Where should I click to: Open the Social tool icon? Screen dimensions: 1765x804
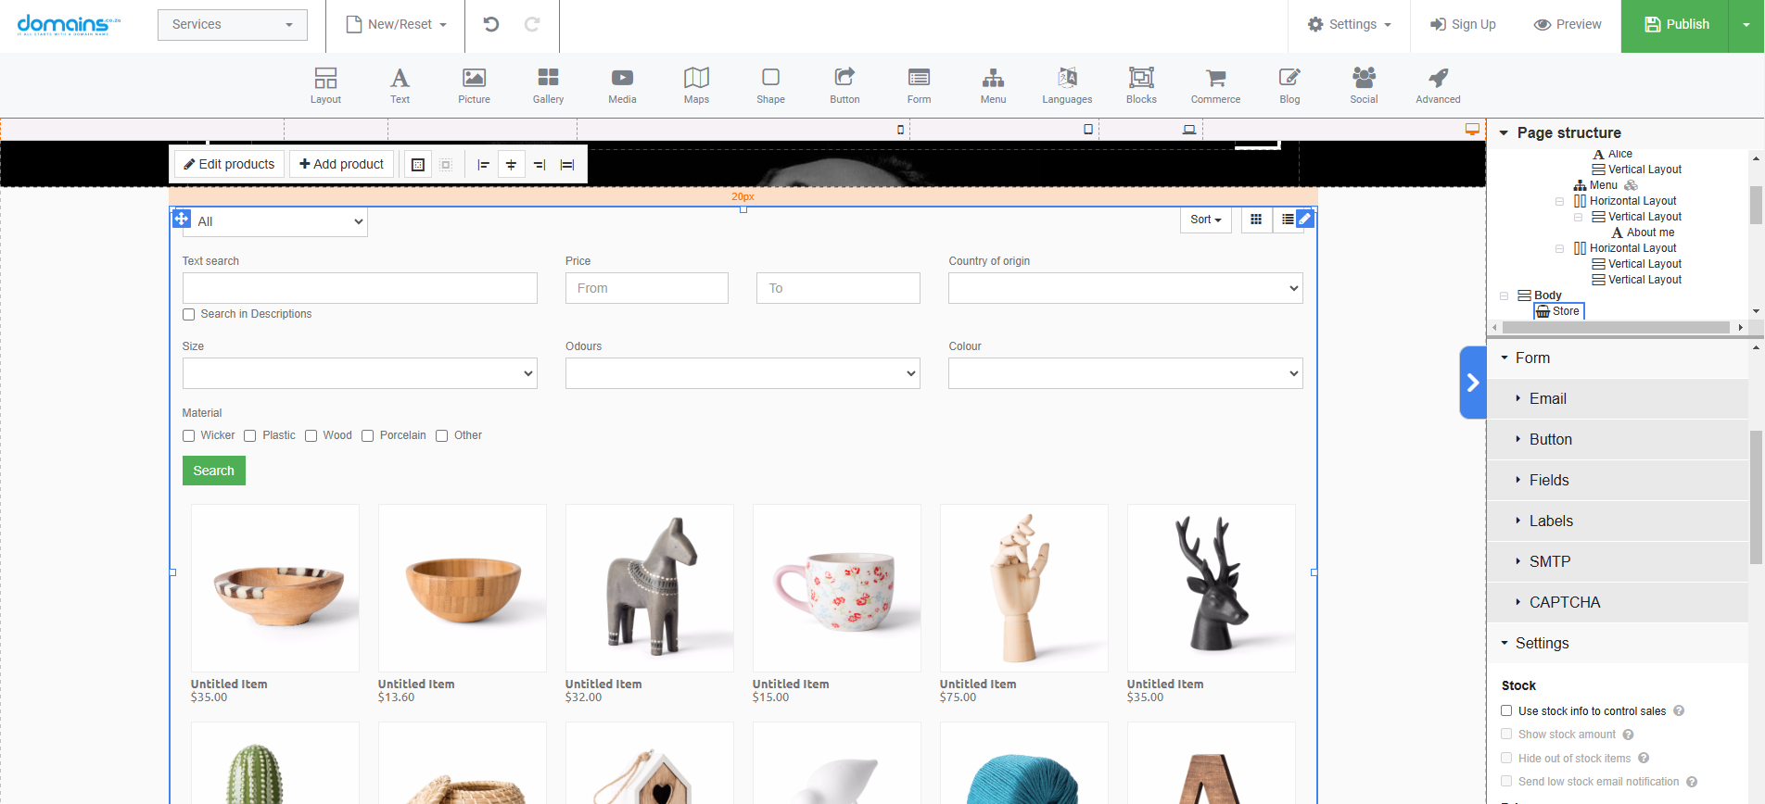1364,85
